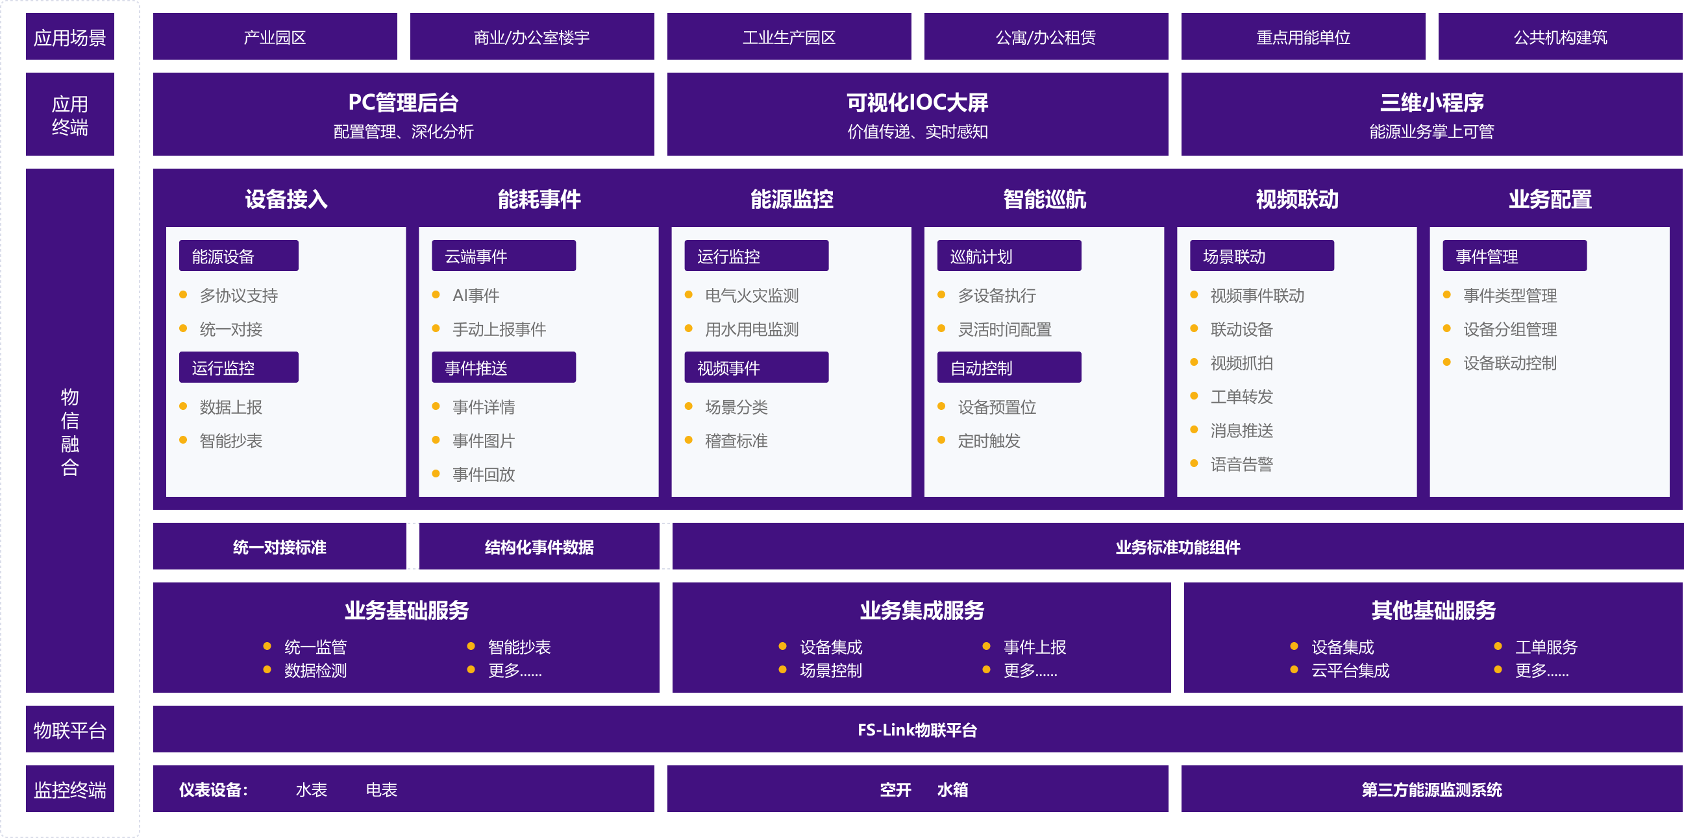The image size is (1684, 838).
Task: Click the 手动上报事件 list item
Action: (499, 329)
